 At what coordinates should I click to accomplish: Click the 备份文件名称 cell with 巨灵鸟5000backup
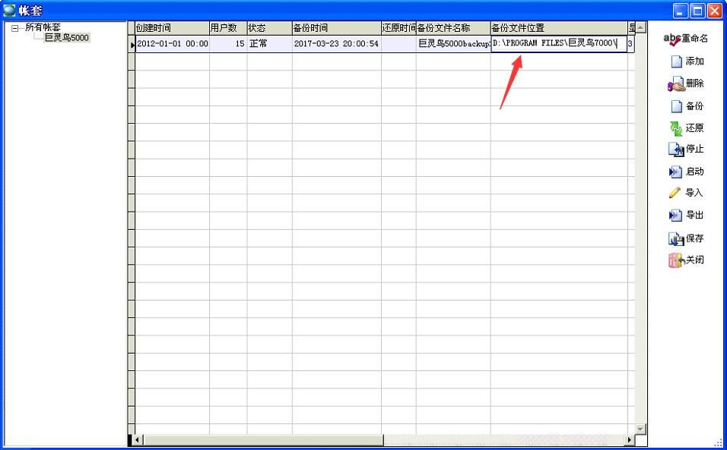tap(453, 44)
